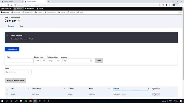Screen dimensions: 184x103
Task: Open the Content type dropdown
Action: (x=40, y=61)
